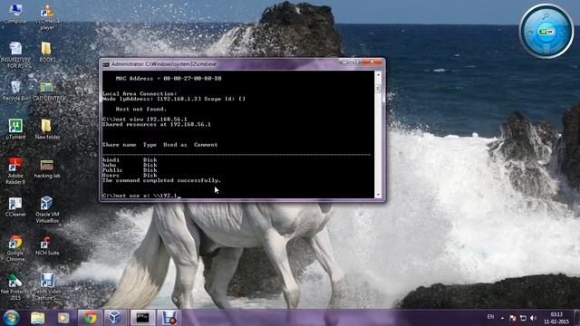Launch Google Chrome from desktop shortcut
The height and width of the screenshot is (326, 580).
15,248
